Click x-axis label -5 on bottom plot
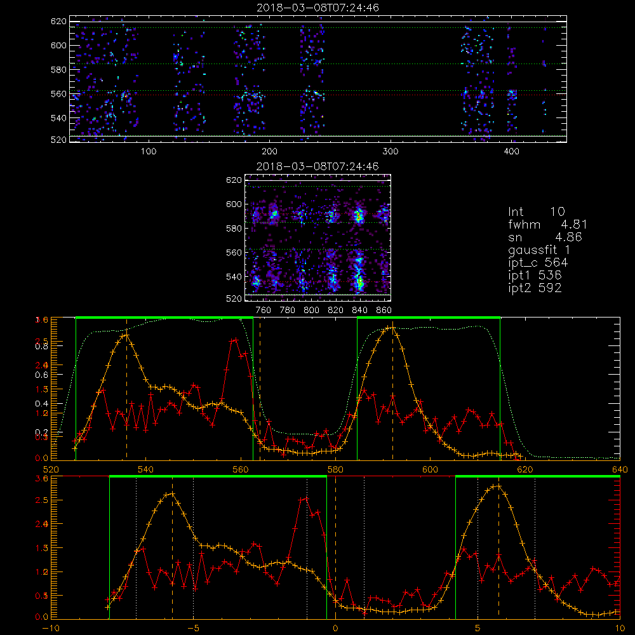635x635 pixels. (193, 628)
